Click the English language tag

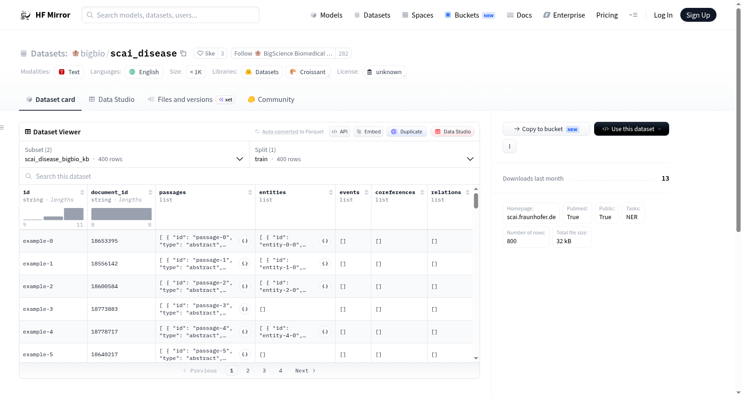pyautogui.click(x=144, y=72)
